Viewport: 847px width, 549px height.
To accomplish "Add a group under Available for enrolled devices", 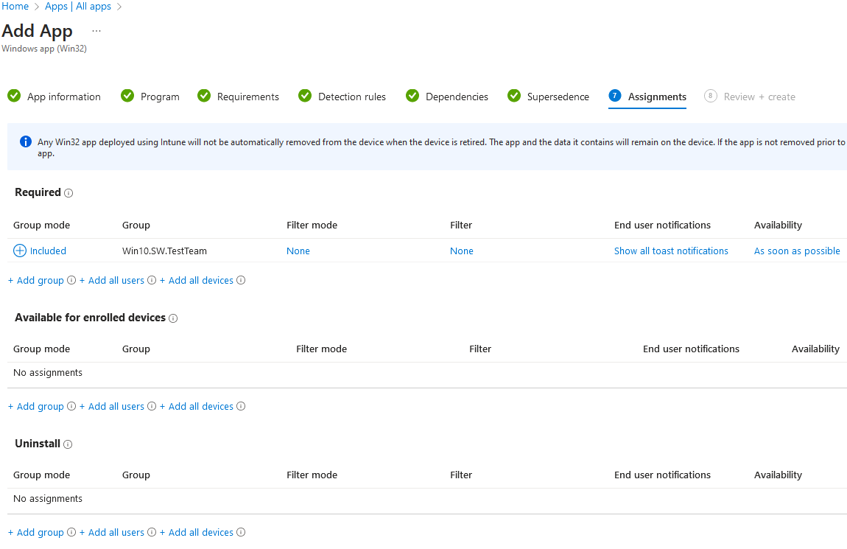I will click(35, 406).
